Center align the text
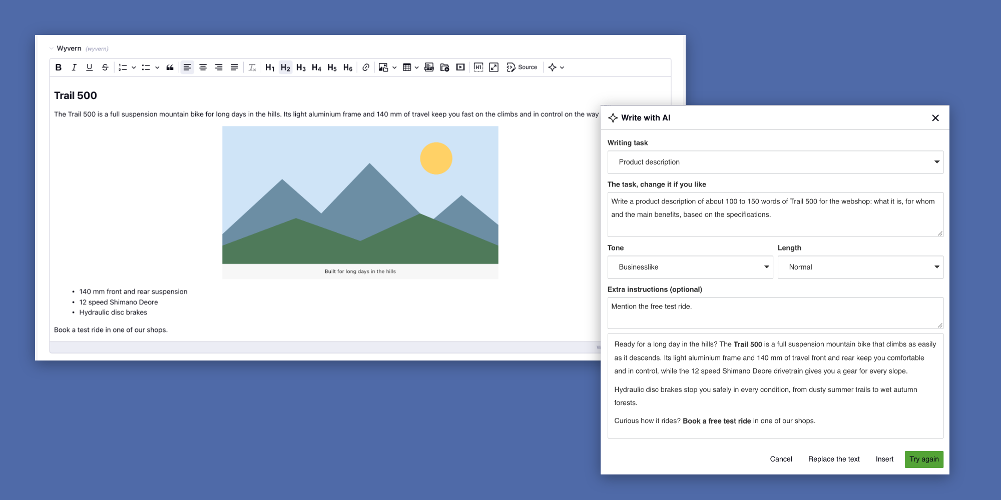 (203, 67)
